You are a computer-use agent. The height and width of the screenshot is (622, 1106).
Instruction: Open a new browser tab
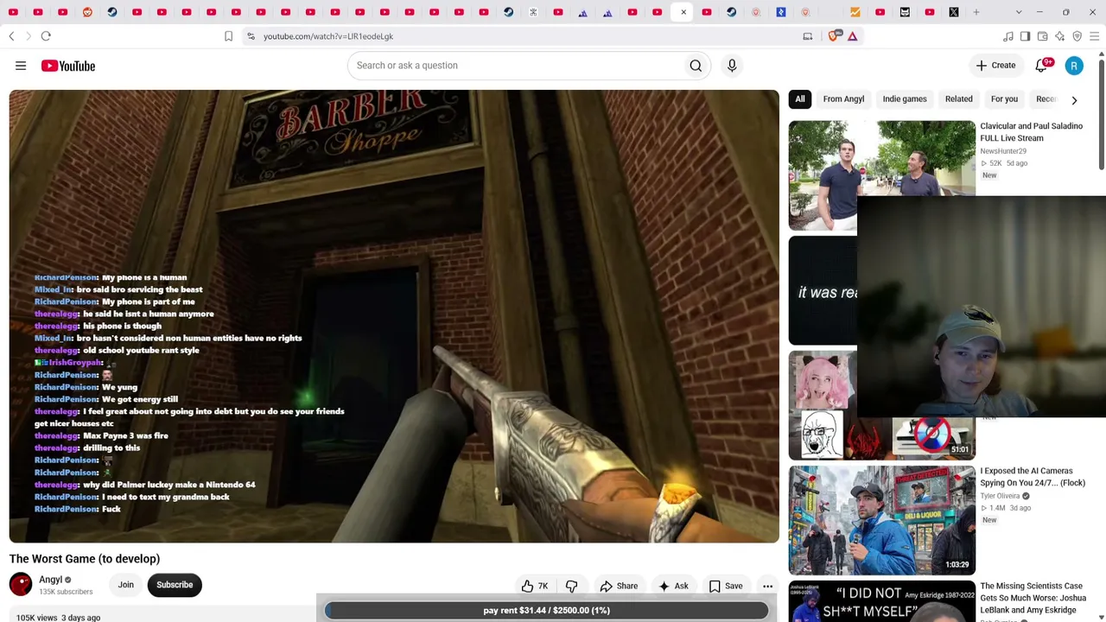976,12
